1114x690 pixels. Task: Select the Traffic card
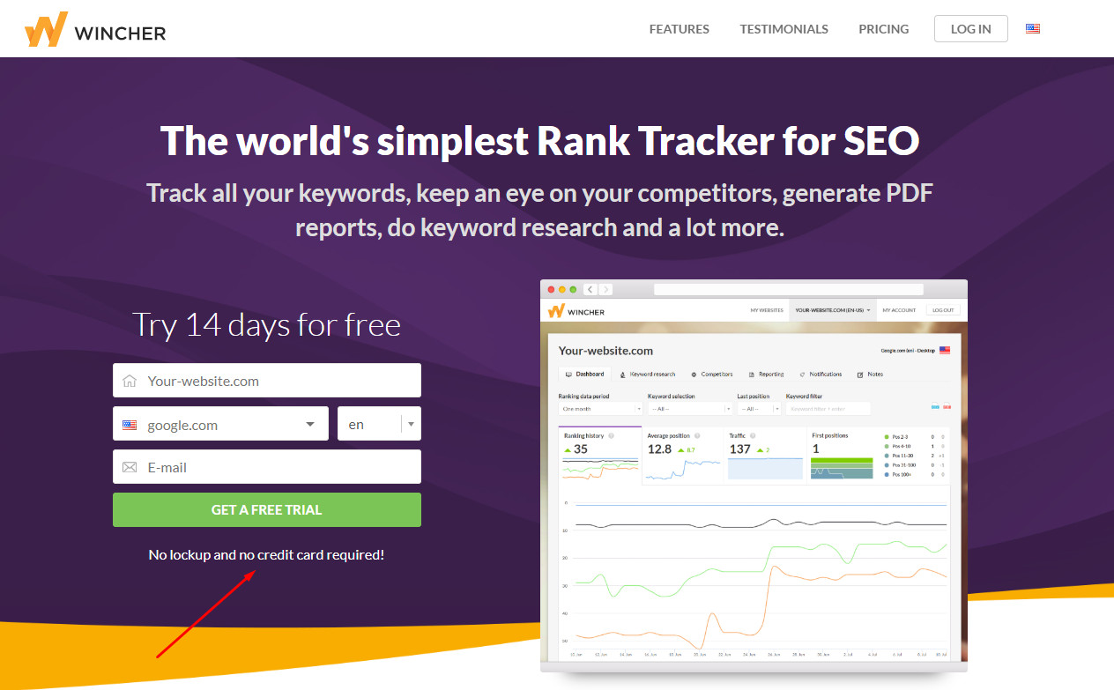click(x=765, y=455)
